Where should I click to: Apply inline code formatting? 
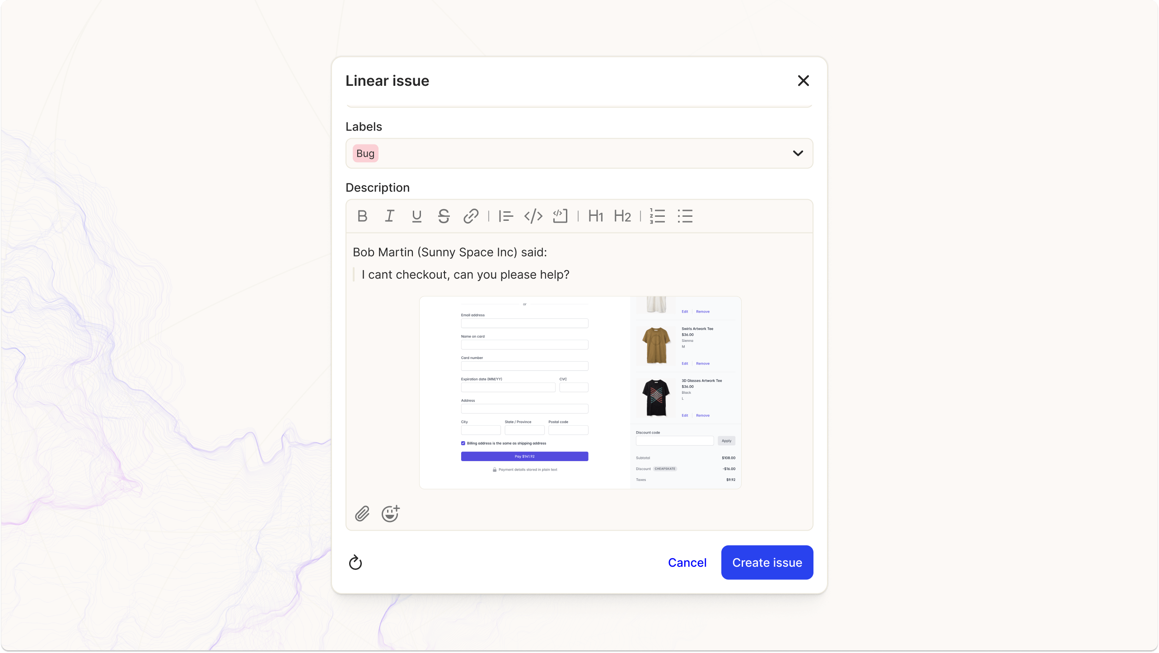533,216
